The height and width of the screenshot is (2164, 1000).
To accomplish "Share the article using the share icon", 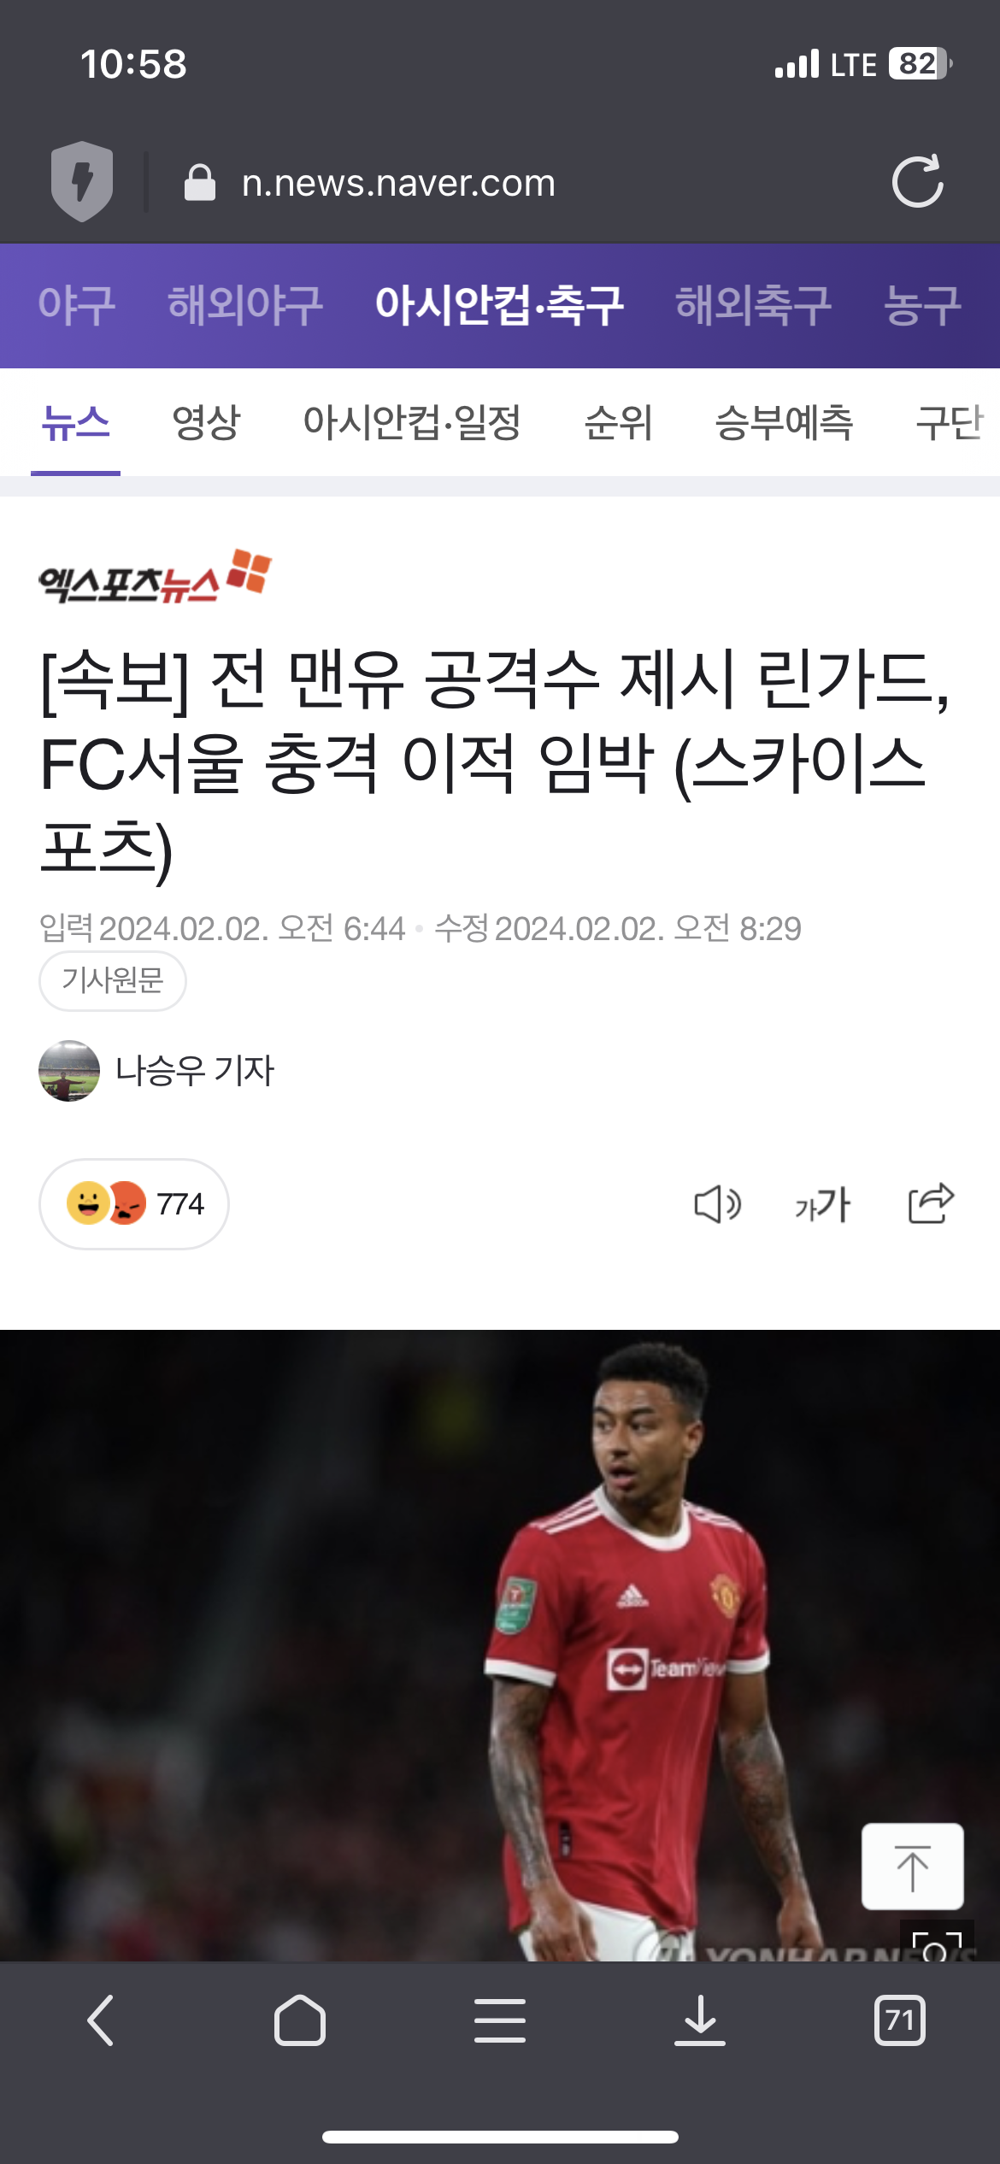I will tap(931, 1203).
